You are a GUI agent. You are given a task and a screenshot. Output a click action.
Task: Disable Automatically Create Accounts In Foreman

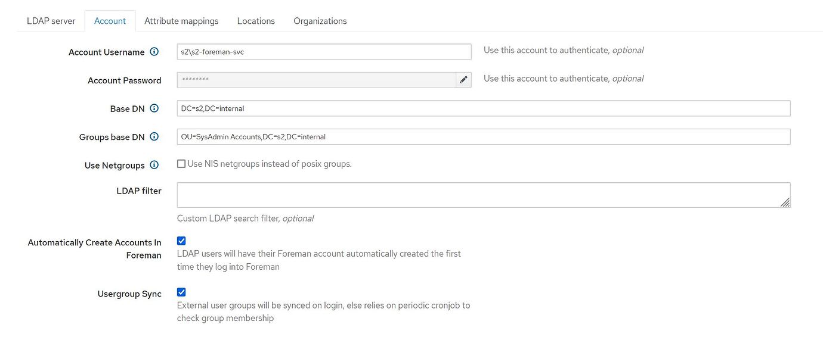pyautogui.click(x=181, y=241)
